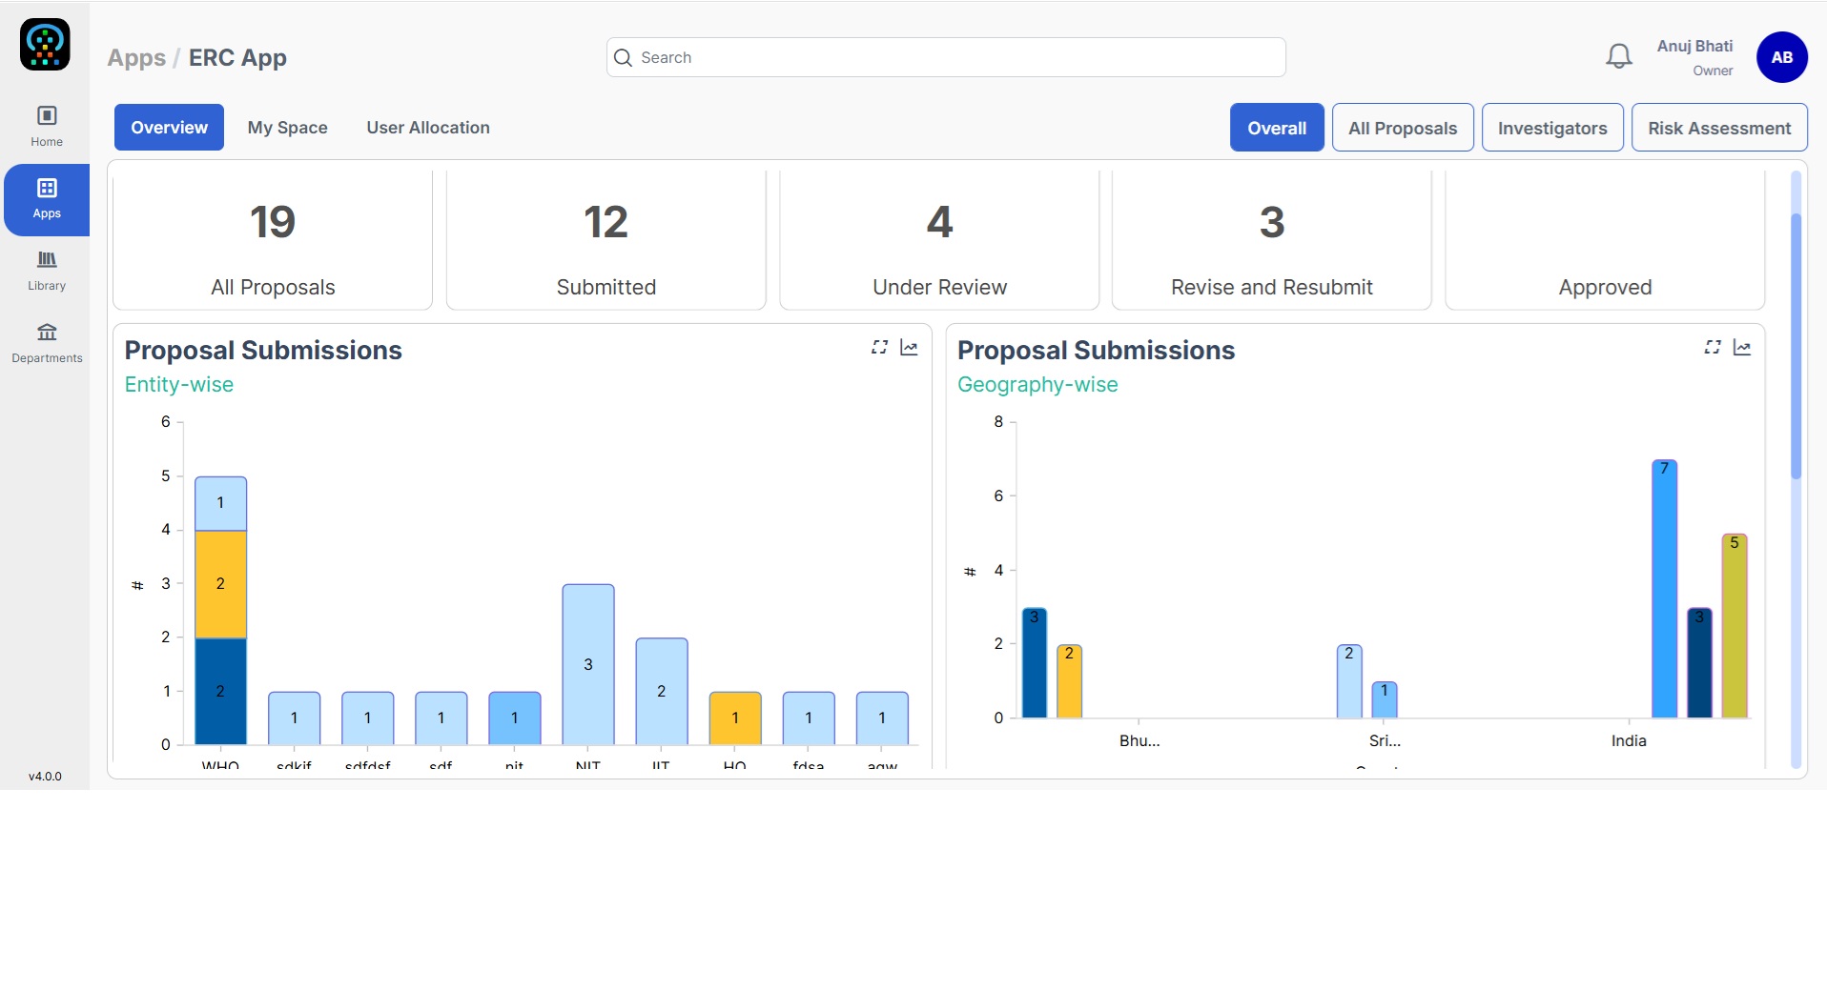Open the User Allocation tab
Image resolution: width=1827 pixels, height=991 pixels.
point(428,128)
